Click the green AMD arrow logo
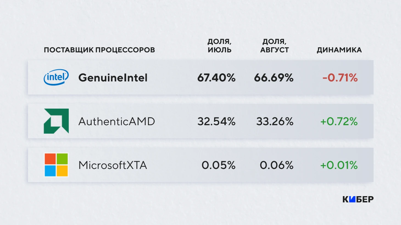The height and width of the screenshot is (225, 401). tap(56, 121)
